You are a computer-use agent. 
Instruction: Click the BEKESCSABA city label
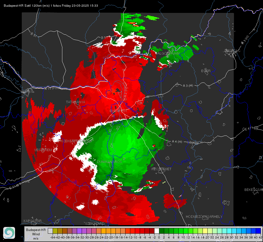[254, 190]
